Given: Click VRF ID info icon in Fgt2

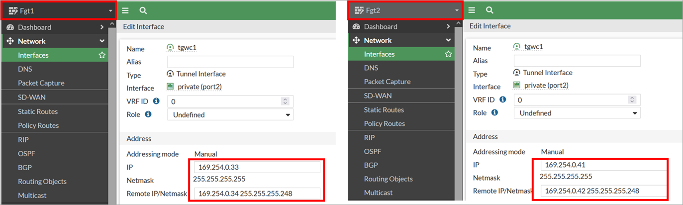Looking at the screenshot, I should [502, 100].
